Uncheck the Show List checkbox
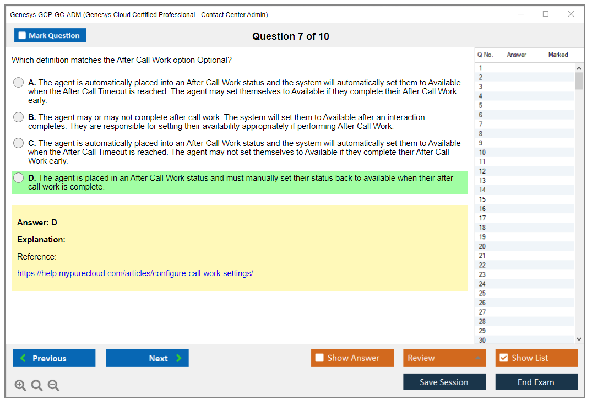Screen dimensions: 592x405 (x=503, y=358)
